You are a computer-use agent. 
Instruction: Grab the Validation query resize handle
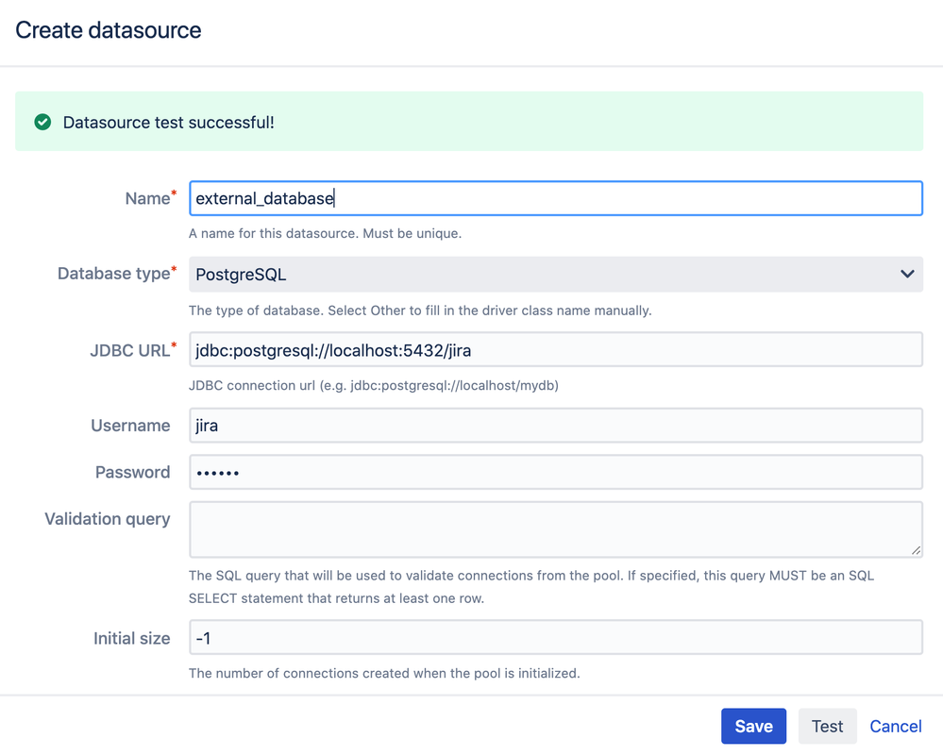tap(916, 550)
